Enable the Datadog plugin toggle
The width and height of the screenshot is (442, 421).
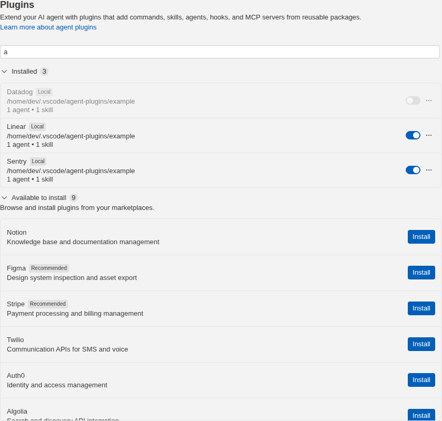tap(413, 101)
